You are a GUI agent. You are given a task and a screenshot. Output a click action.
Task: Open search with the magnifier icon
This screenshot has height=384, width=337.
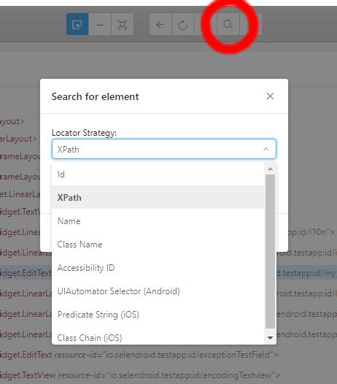(228, 24)
